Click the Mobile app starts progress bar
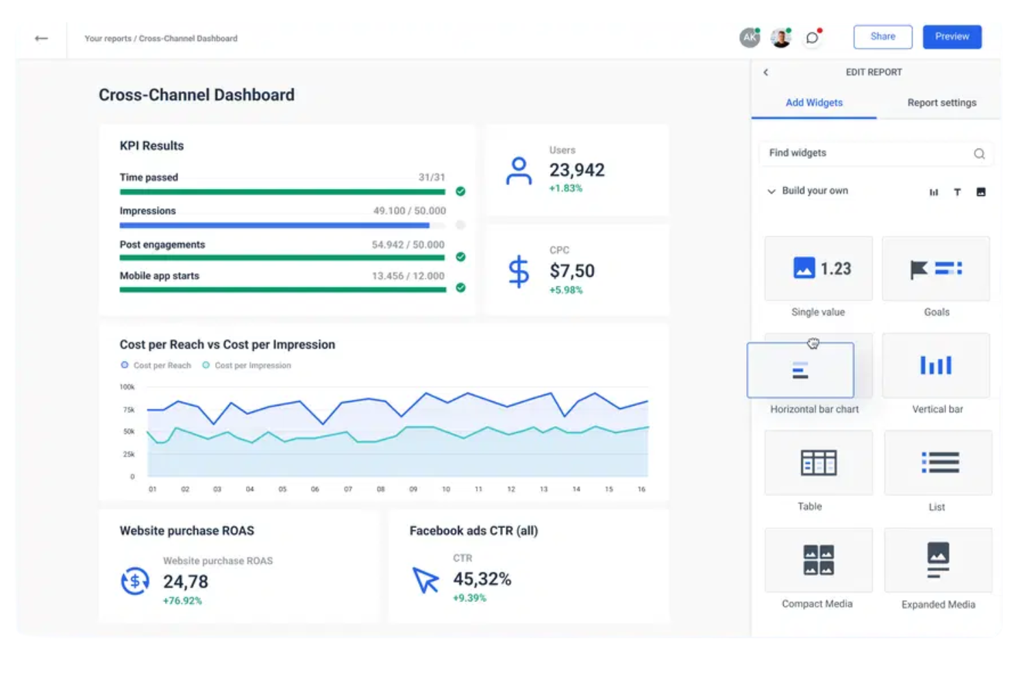 click(x=282, y=290)
